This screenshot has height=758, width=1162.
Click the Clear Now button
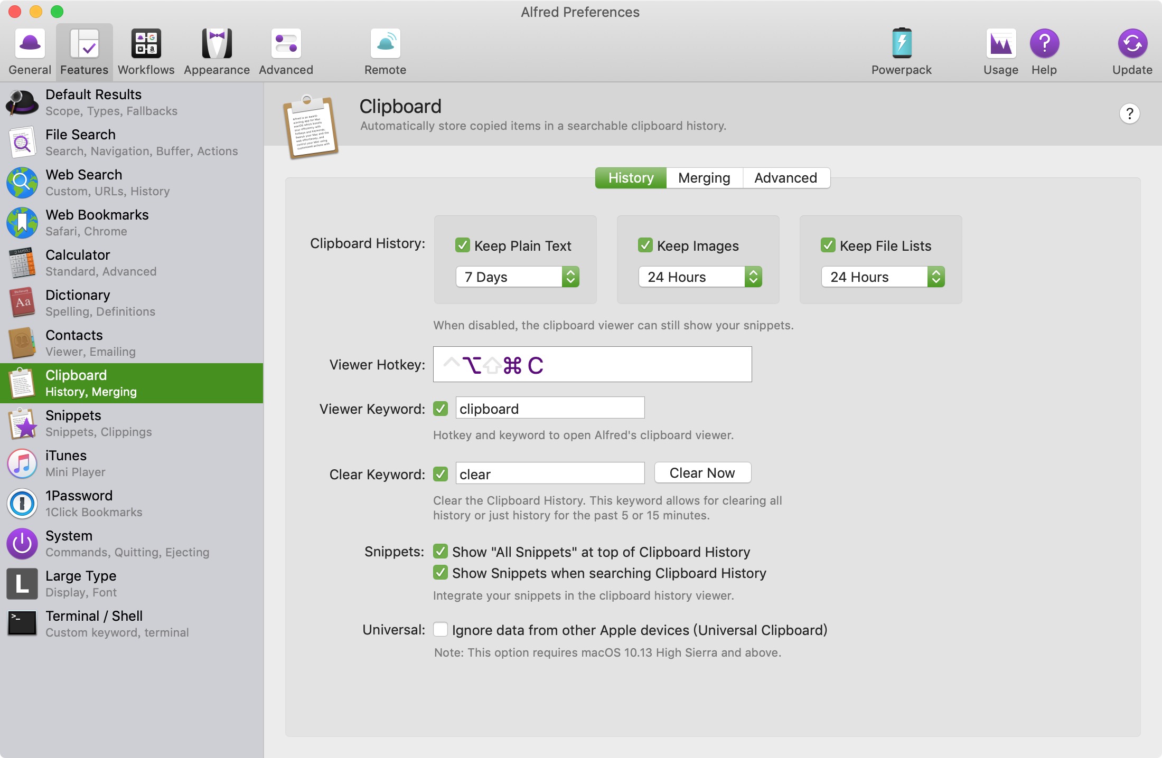click(x=702, y=473)
